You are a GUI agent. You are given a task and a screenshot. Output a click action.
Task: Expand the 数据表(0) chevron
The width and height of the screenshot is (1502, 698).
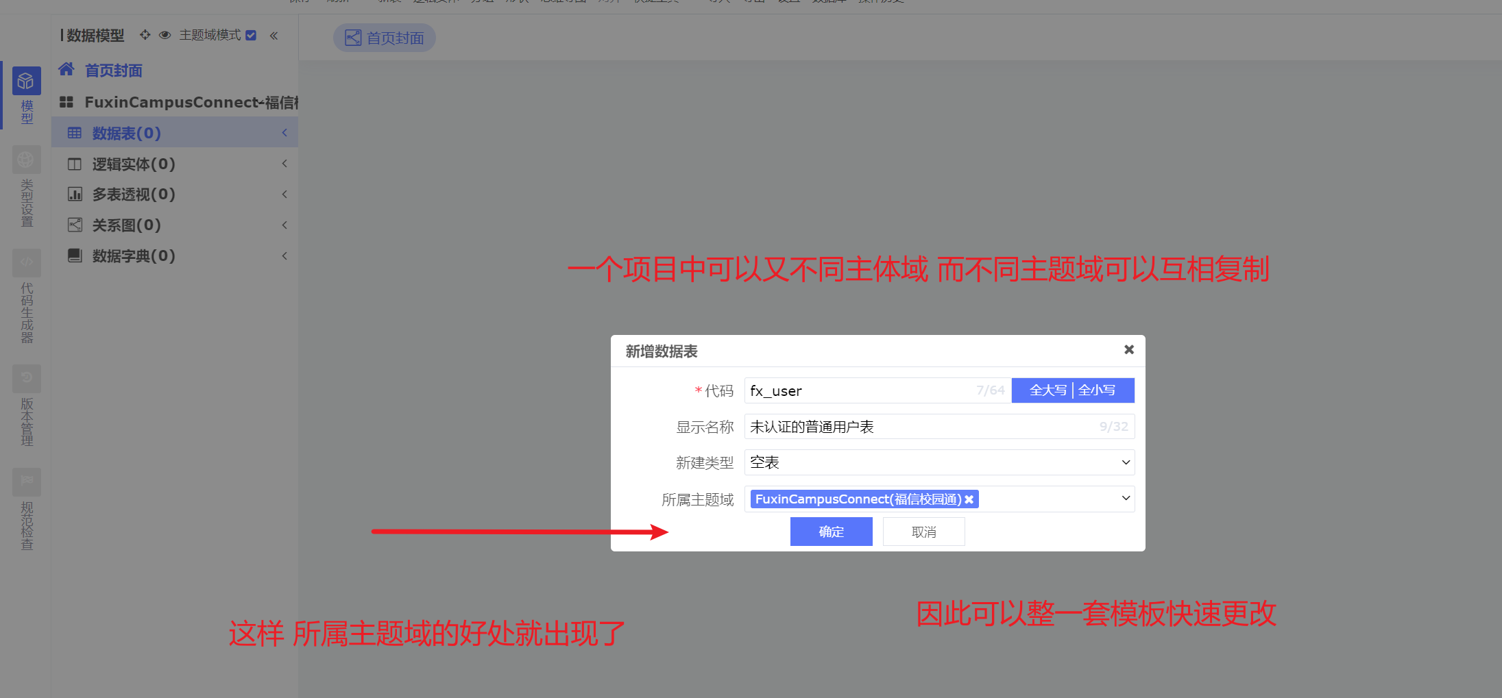click(x=284, y=133)
